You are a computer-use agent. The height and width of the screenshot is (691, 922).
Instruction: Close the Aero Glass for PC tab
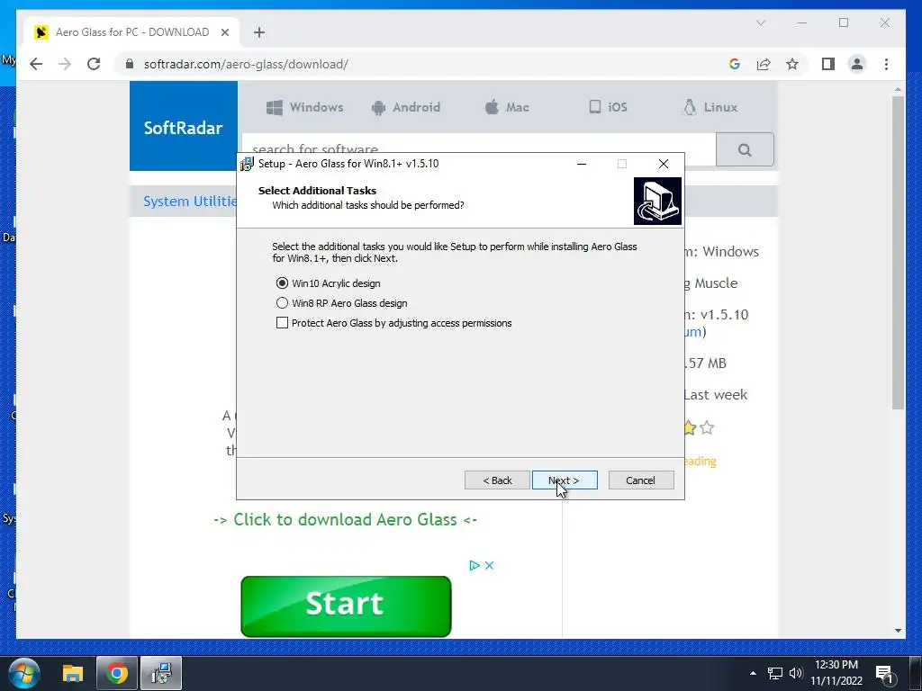point(224,32)
